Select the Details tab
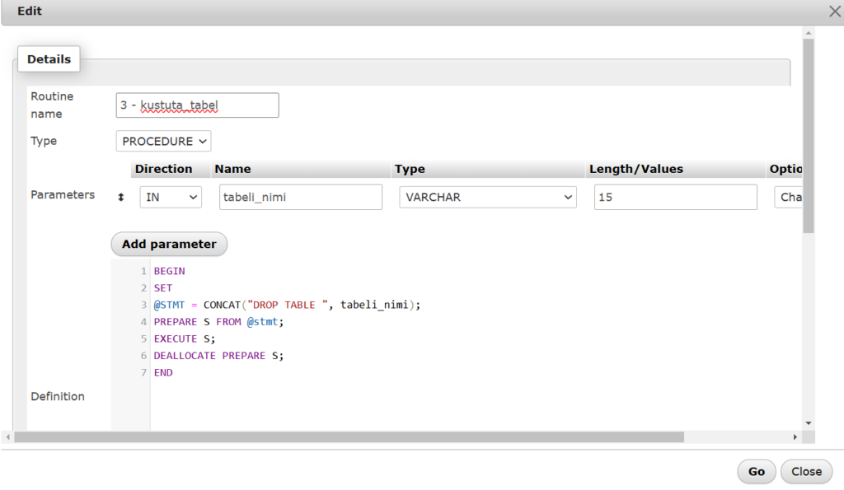The height and width of the screenshot is (490, 844). click(x=49, y=59)
